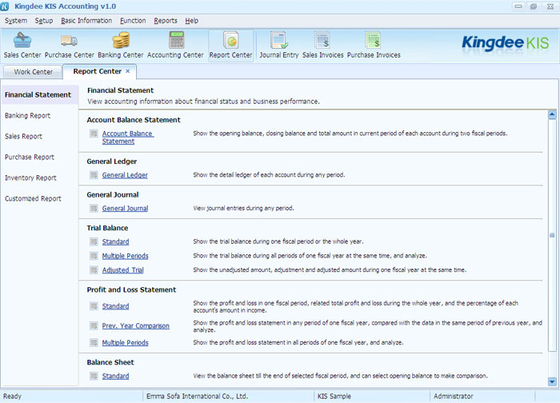
Task: Click the vertical scrollbar thumb
Action: [552, 235]
